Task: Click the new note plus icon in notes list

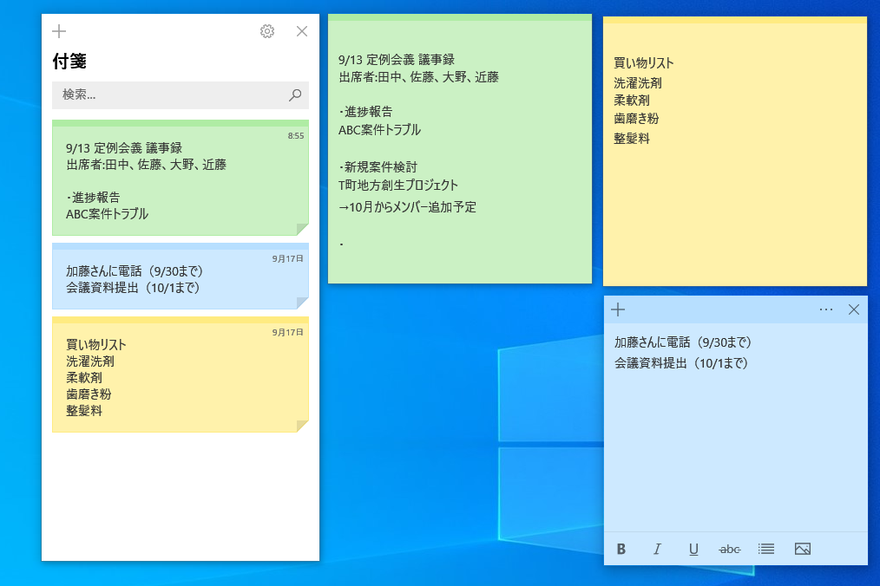Action: click(x=59, y=31)
